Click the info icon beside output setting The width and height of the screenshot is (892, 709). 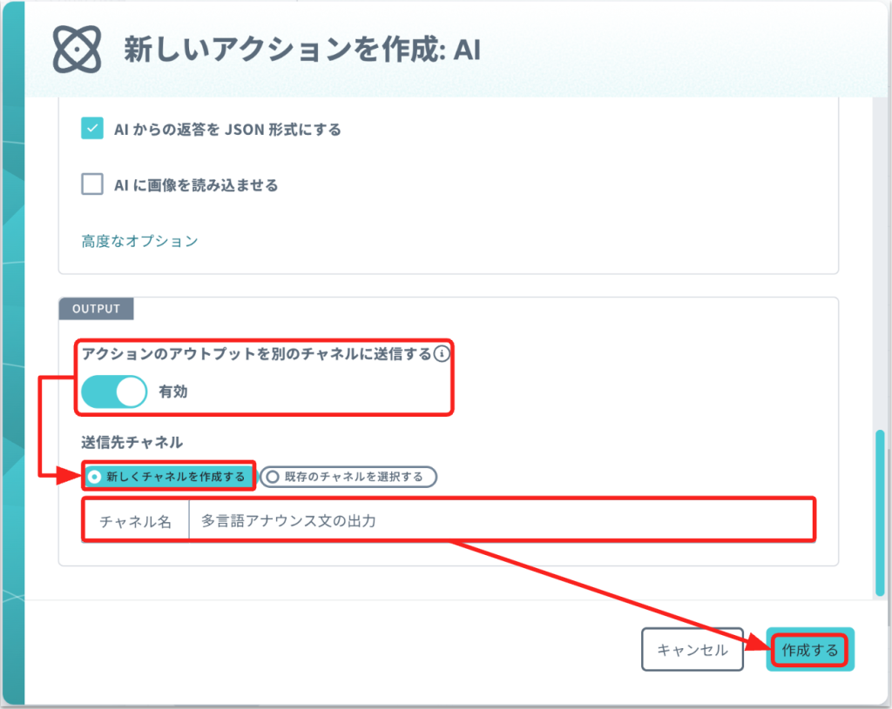(x=443, y=354)
